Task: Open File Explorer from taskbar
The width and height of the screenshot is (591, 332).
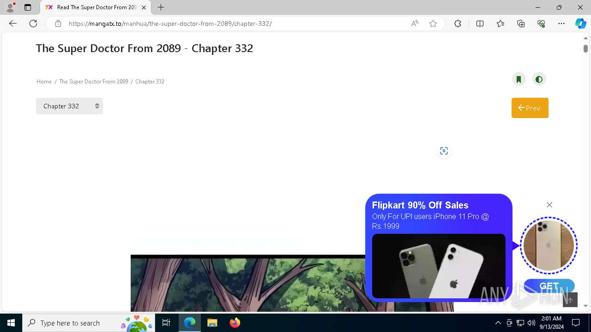Action: click(x=212, y=323)
